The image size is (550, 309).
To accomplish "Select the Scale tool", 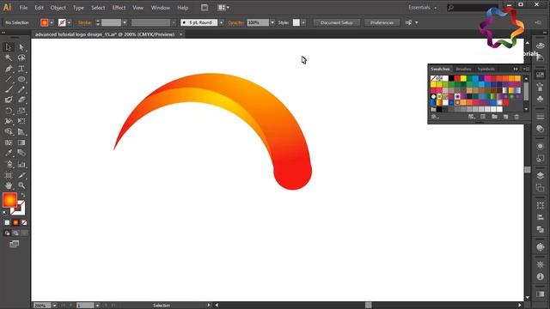I will (21, 111).
